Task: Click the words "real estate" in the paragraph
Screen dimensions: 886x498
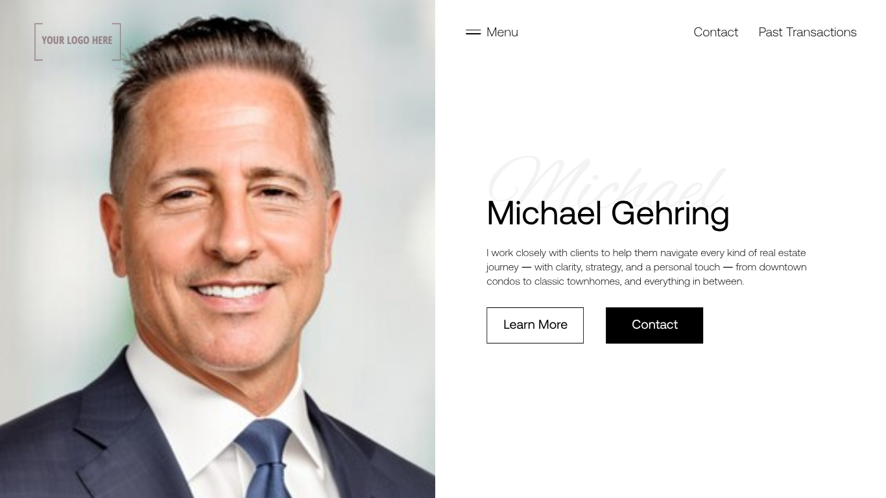Action: pos(783,253)
